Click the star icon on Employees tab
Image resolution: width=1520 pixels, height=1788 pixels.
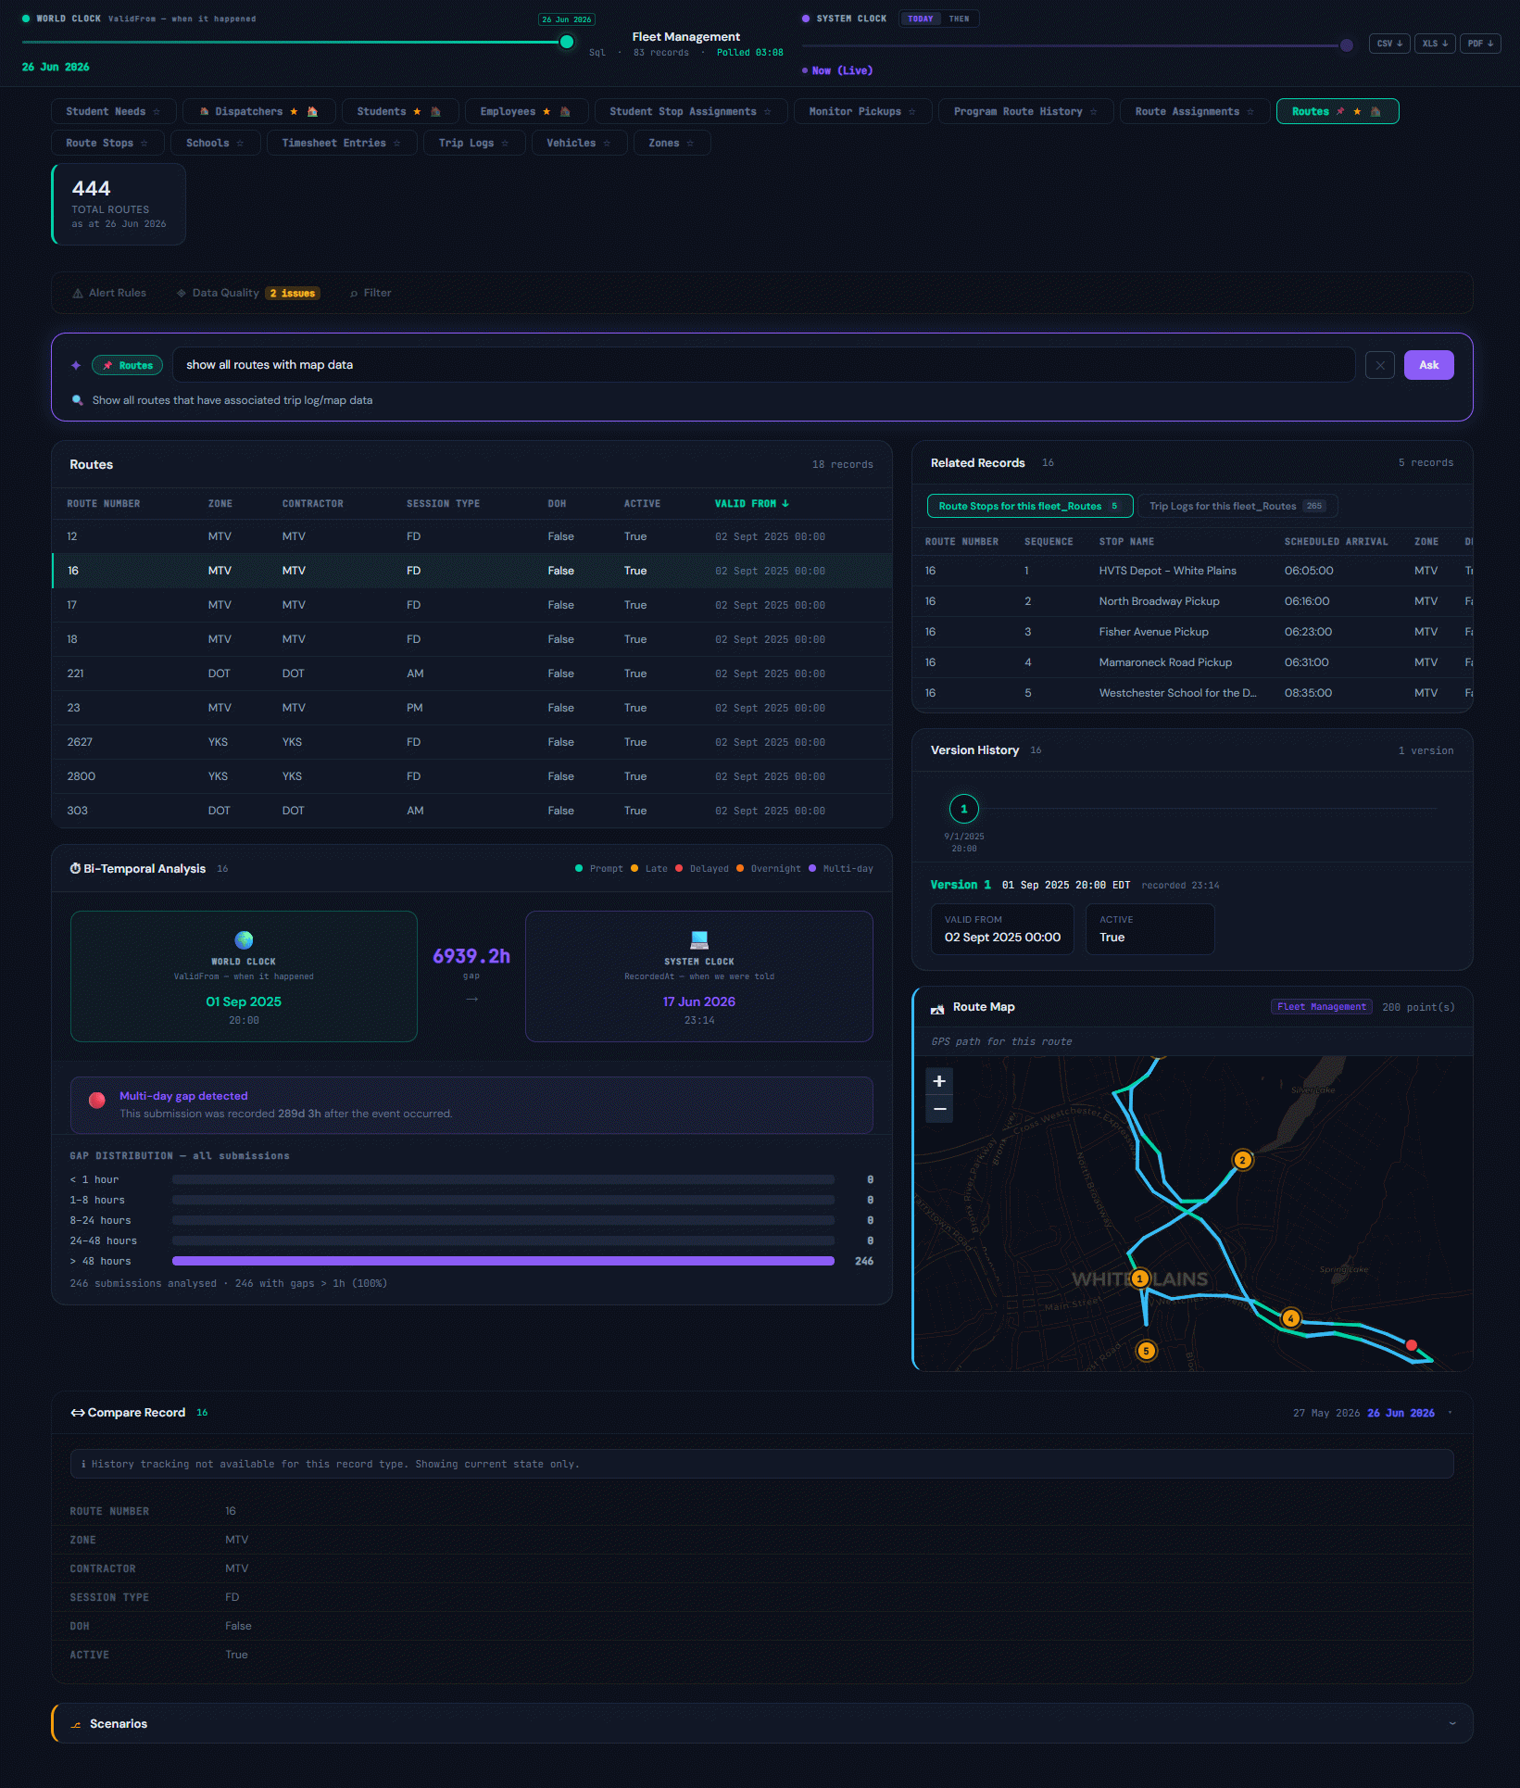point(546,112)
